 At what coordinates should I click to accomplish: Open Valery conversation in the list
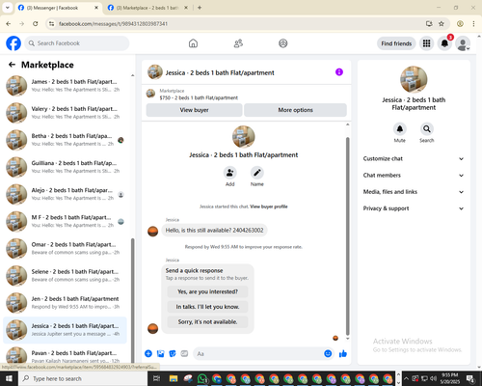[65, 113]
